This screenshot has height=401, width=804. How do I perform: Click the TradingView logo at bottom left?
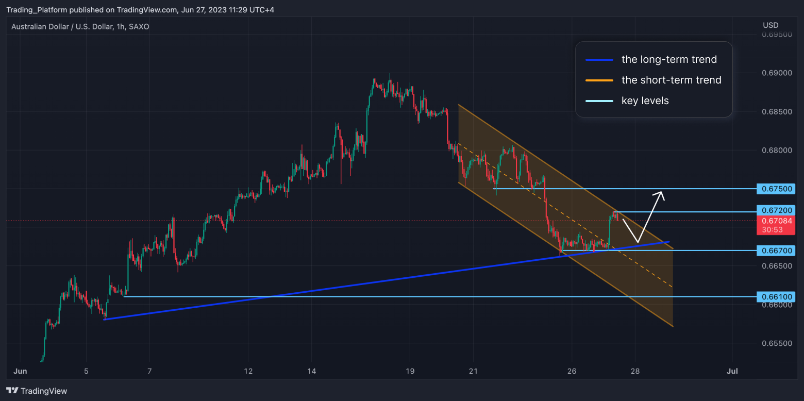pyautogui.click(x=37, y=391)
